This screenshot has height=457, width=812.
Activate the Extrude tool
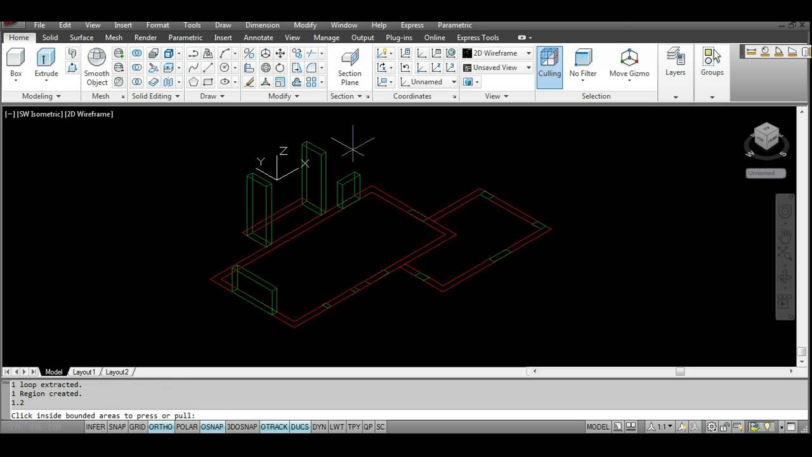coord(46,63)
